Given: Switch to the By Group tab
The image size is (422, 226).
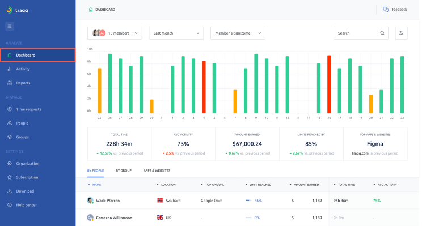Looking at the screenshot, I should (124, 170).
